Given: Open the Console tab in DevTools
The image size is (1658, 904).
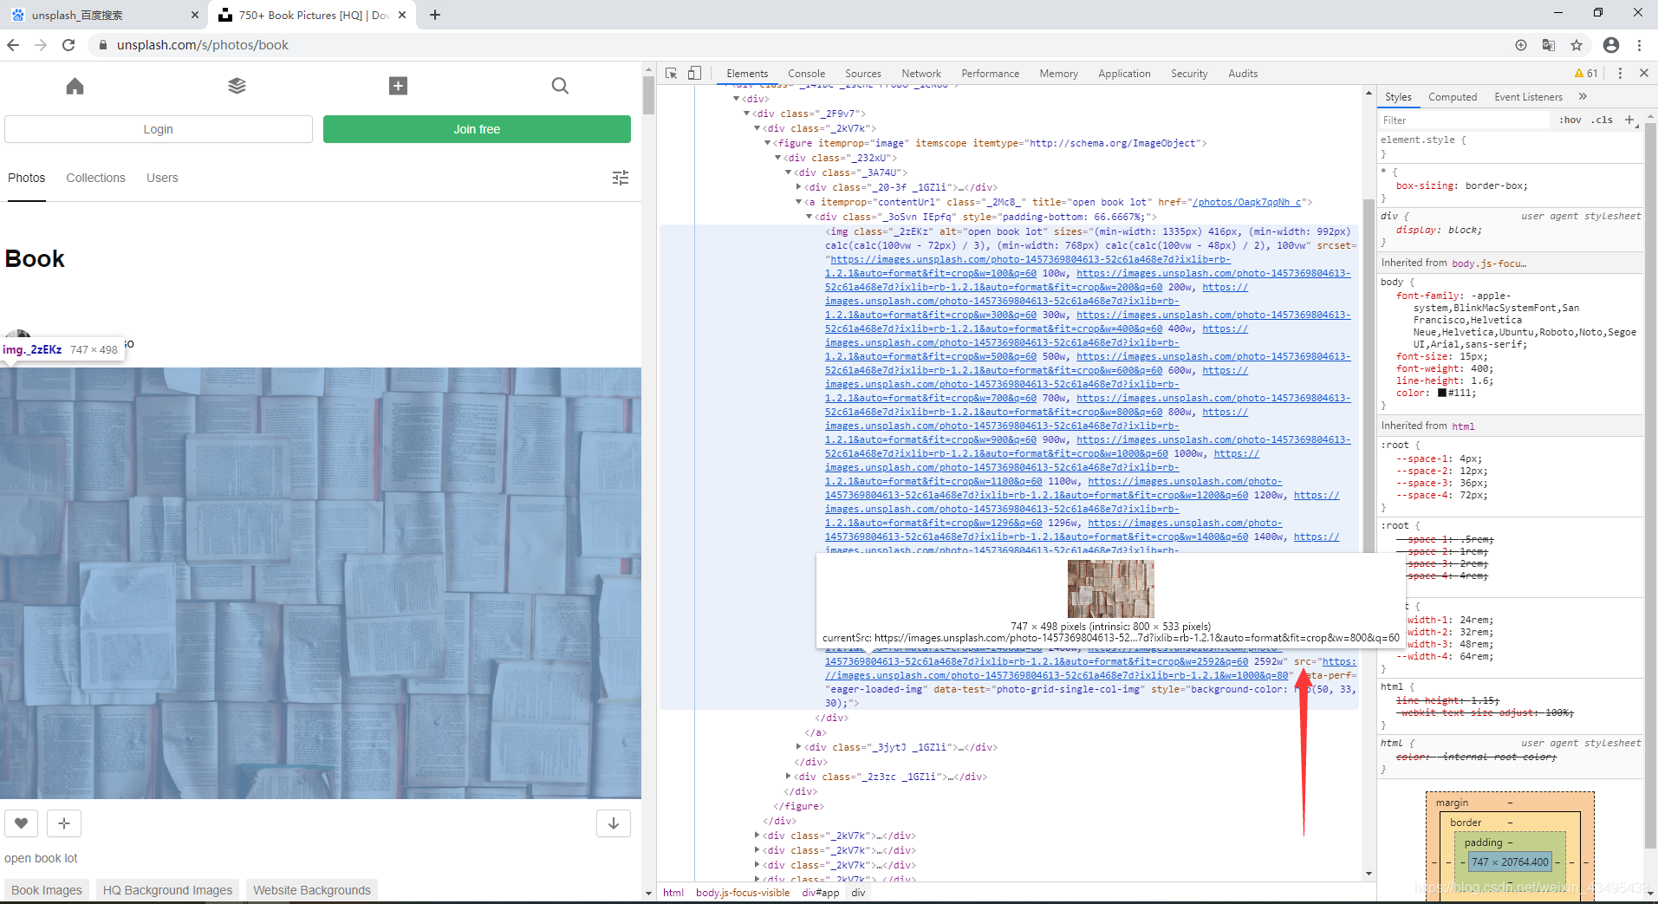Looking at the screenshot, I should click(x=806, y=74).
